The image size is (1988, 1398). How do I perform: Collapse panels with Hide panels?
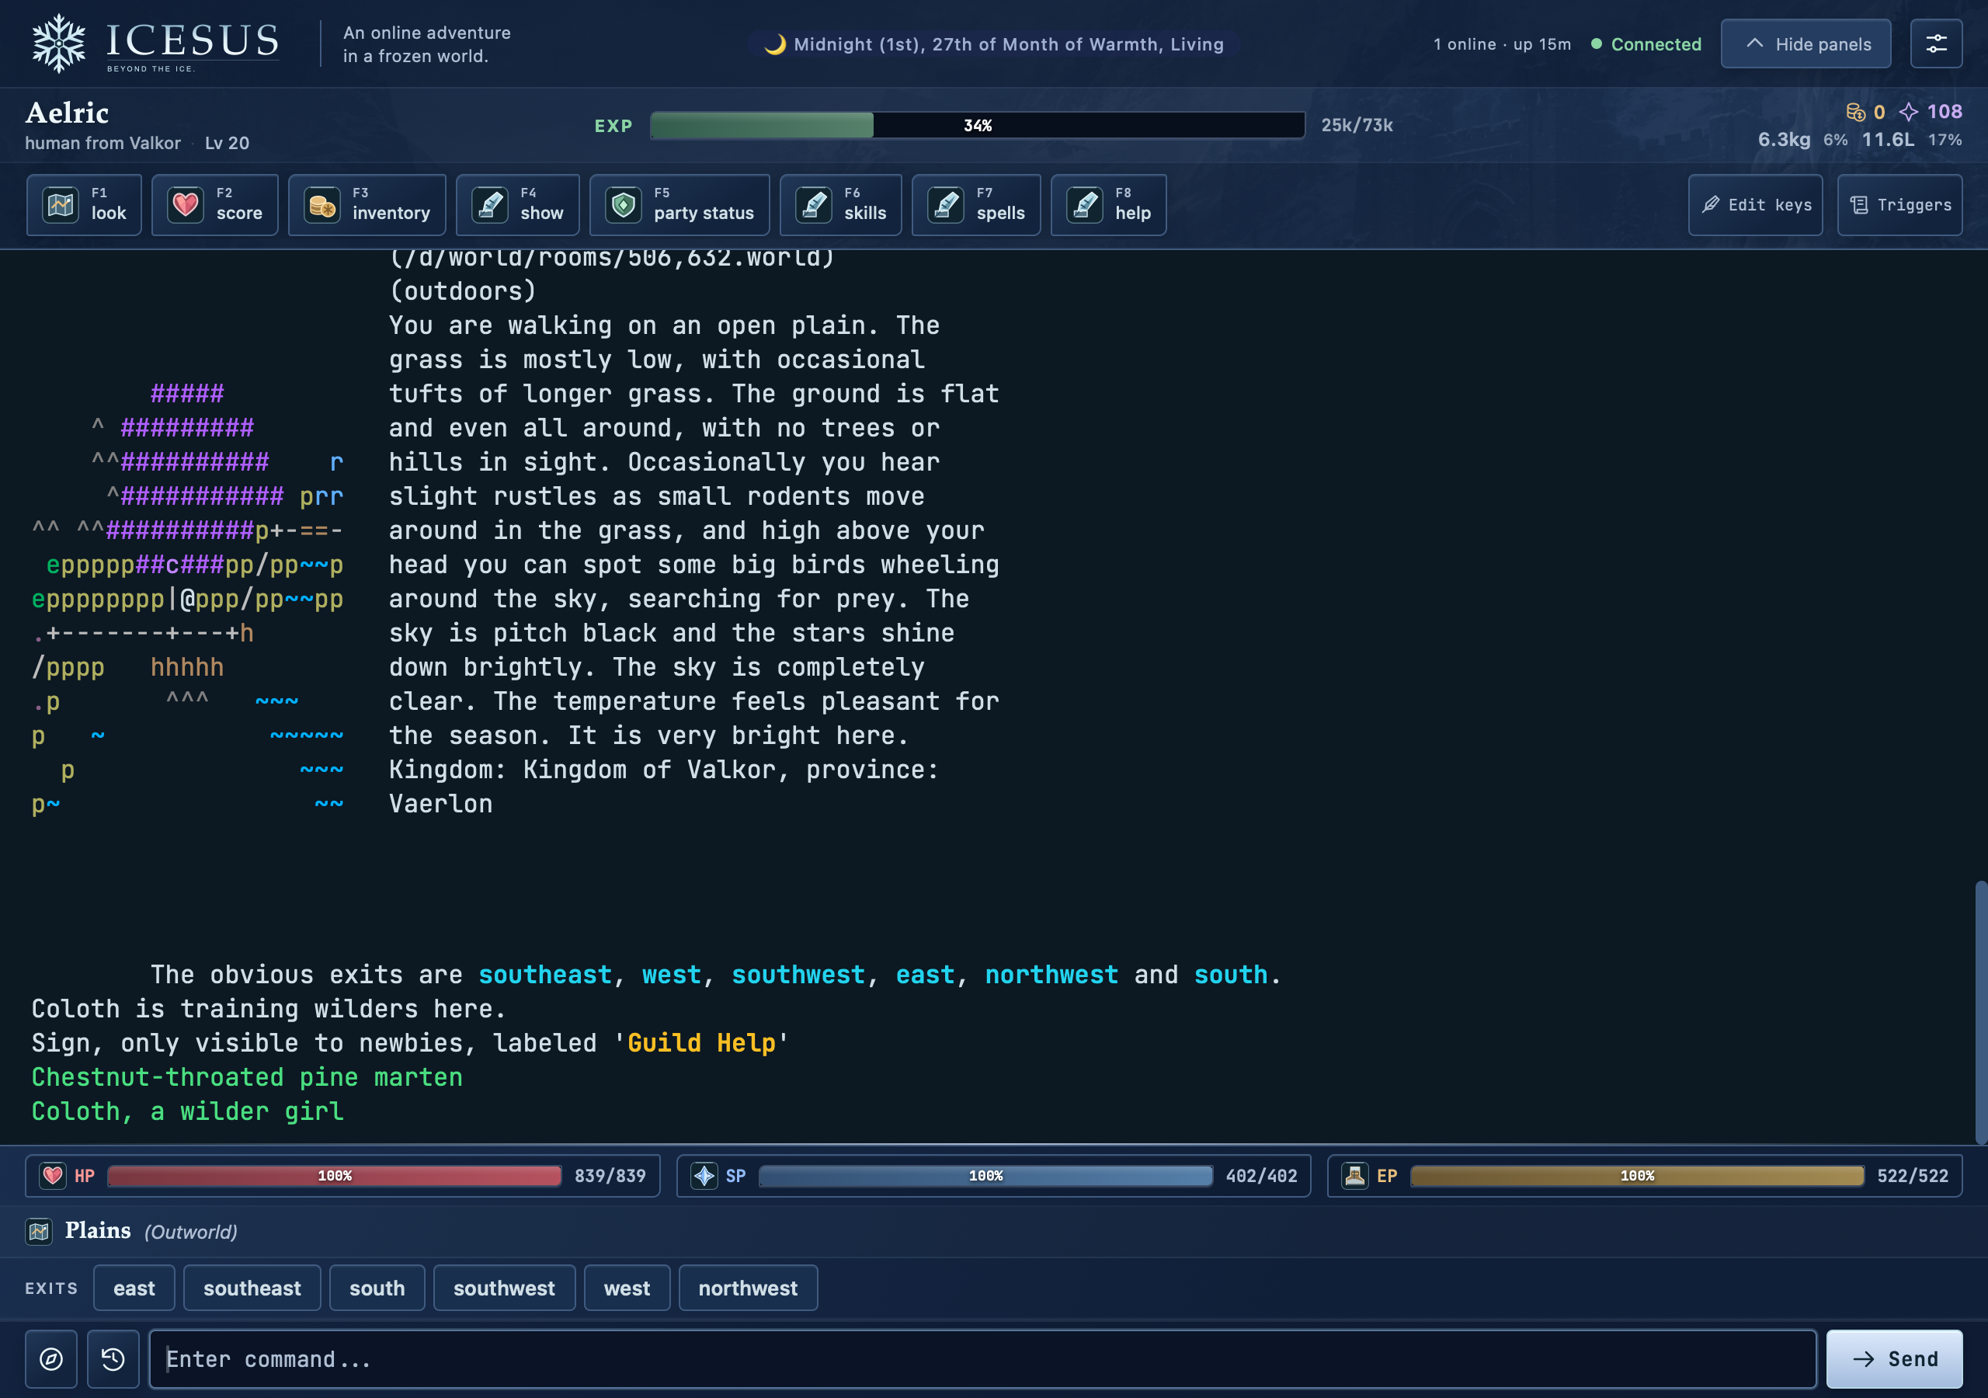tap(1806, 43)
